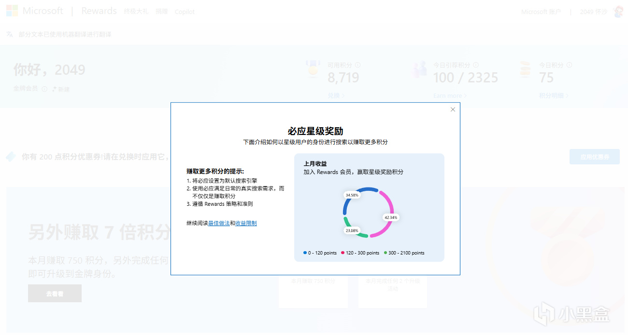
Task: Click the 本月赚取 750 积分 card
Action: (313, 291)
